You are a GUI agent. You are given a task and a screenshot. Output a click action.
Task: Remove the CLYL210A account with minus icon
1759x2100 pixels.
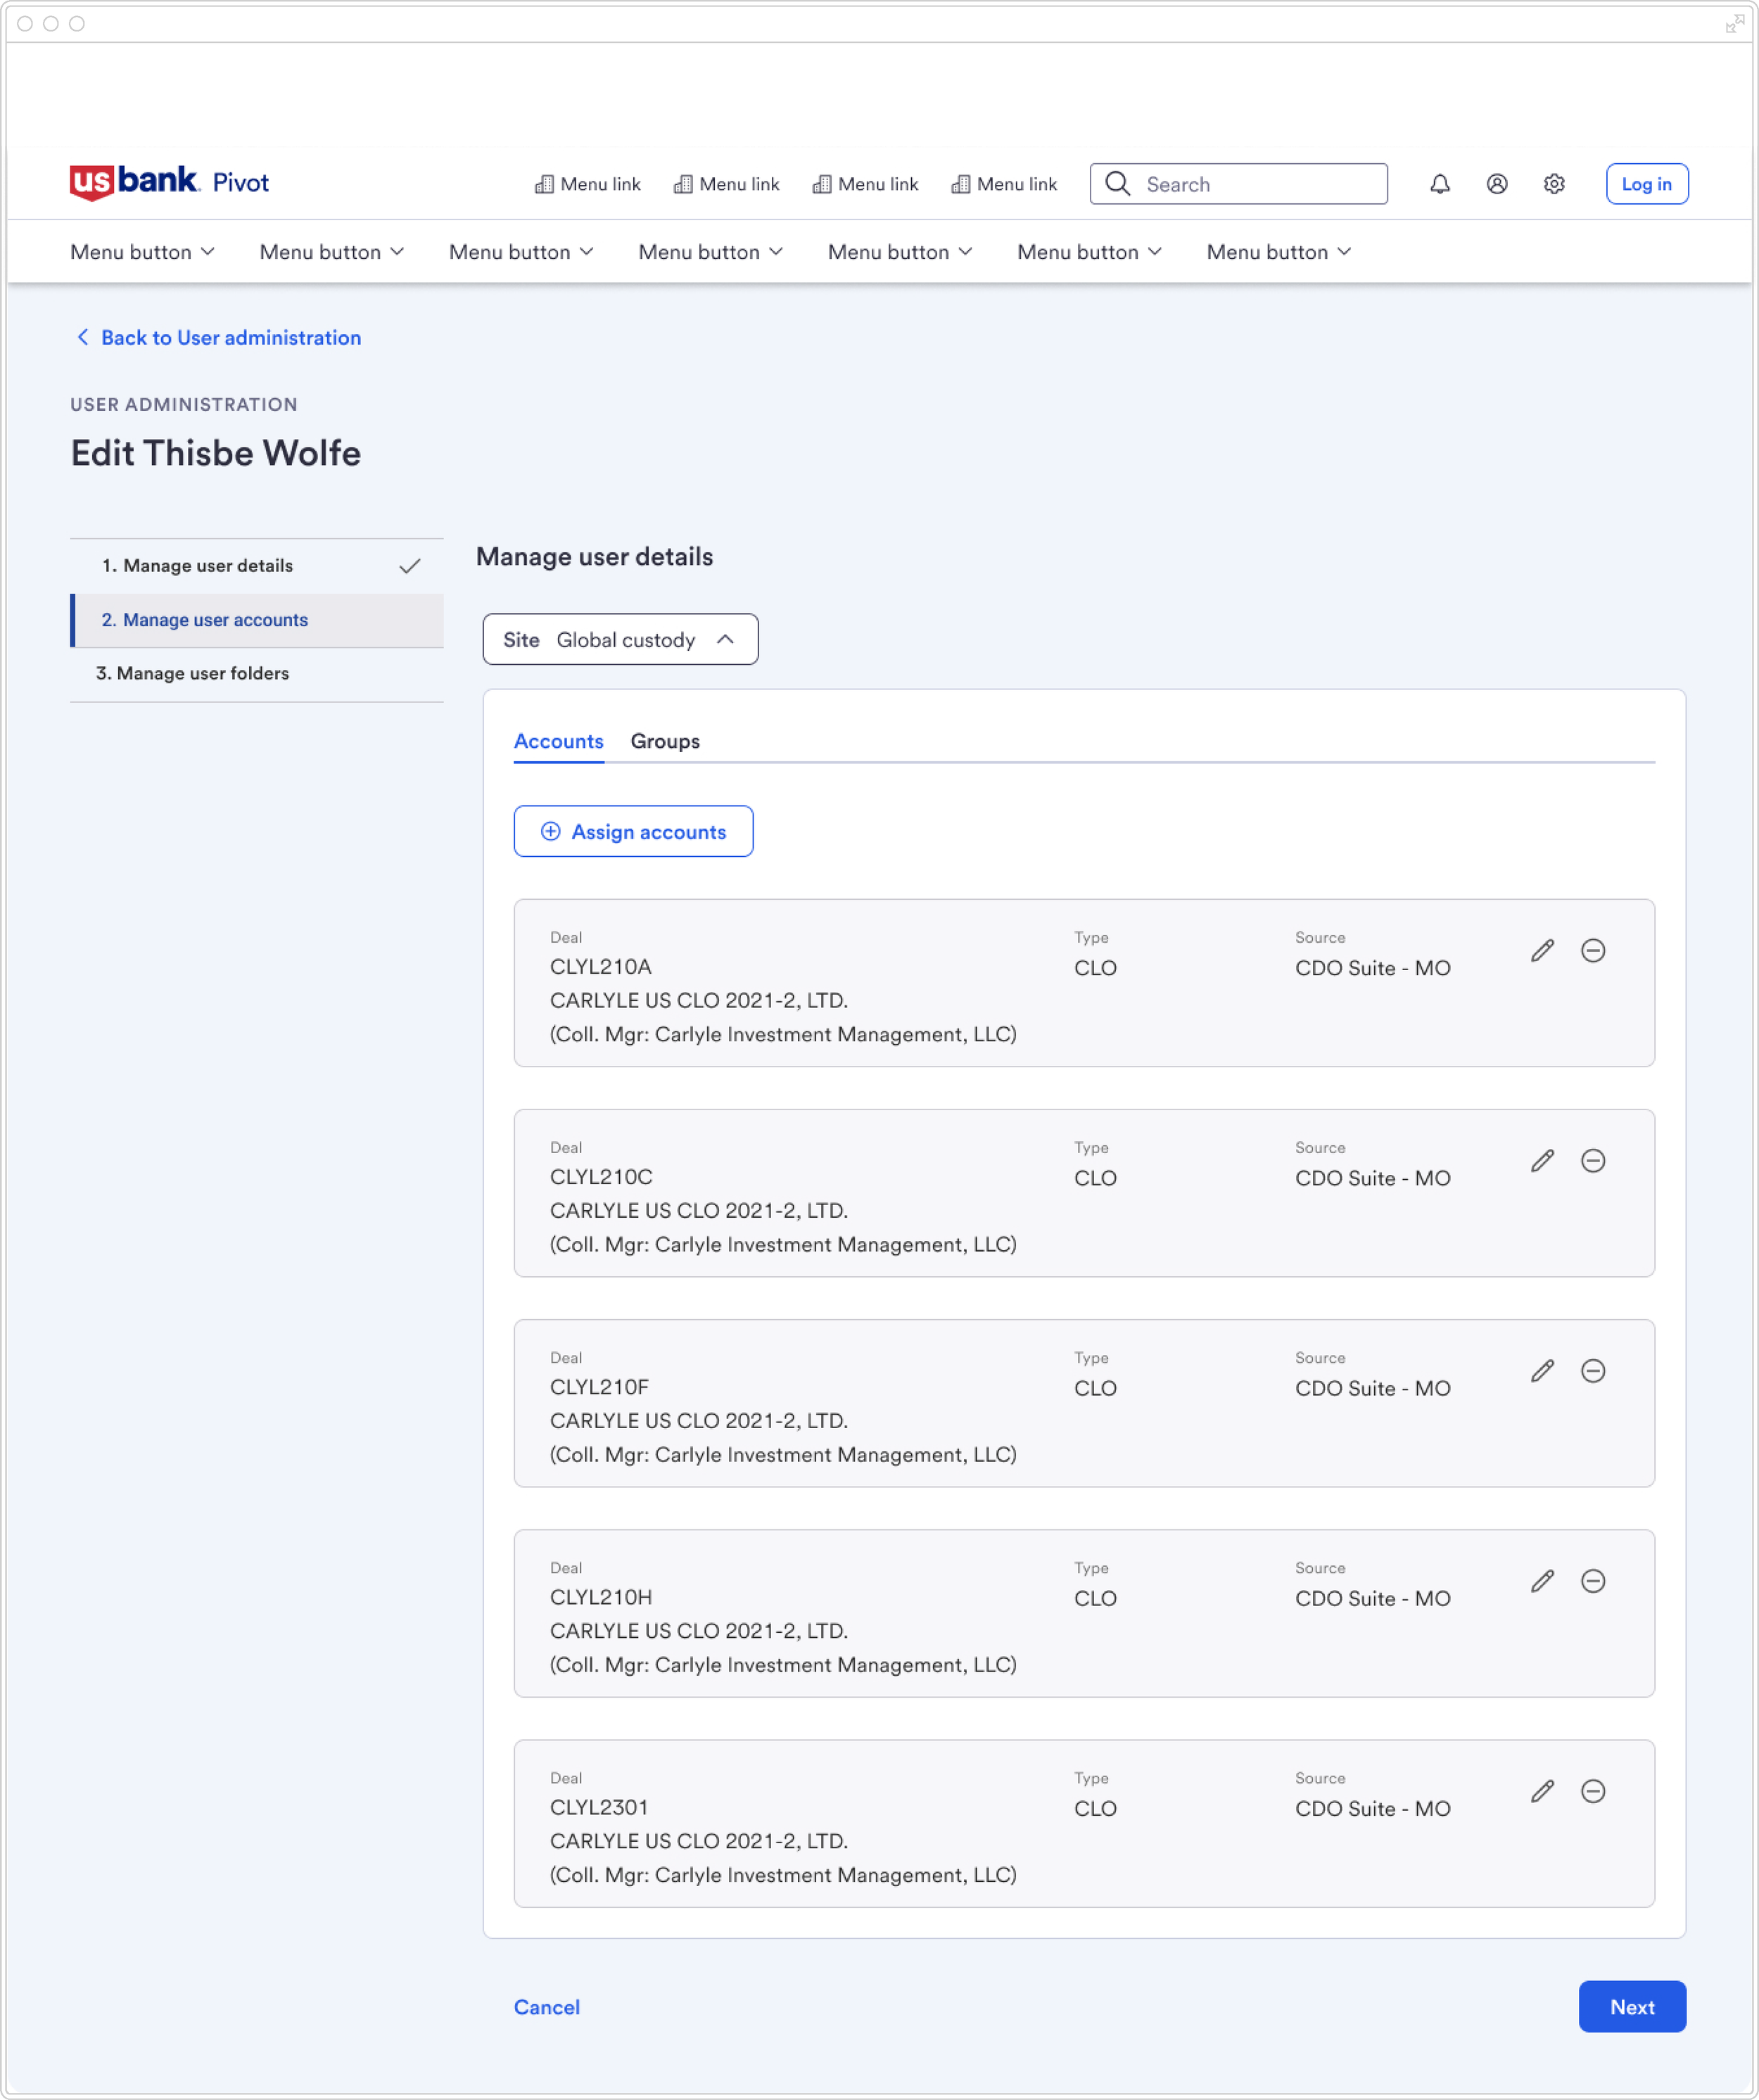[1592, 950]
